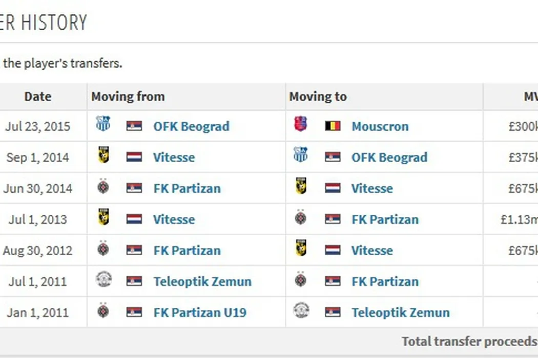Click Vitesse crest in Moving to, Jun 30, 2014
The width and height of the screenshot is (538, 358).
point(301,187)
